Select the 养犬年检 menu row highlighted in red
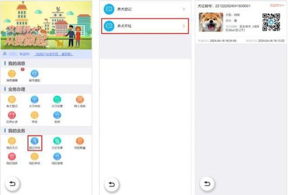 tap(145, 26)
